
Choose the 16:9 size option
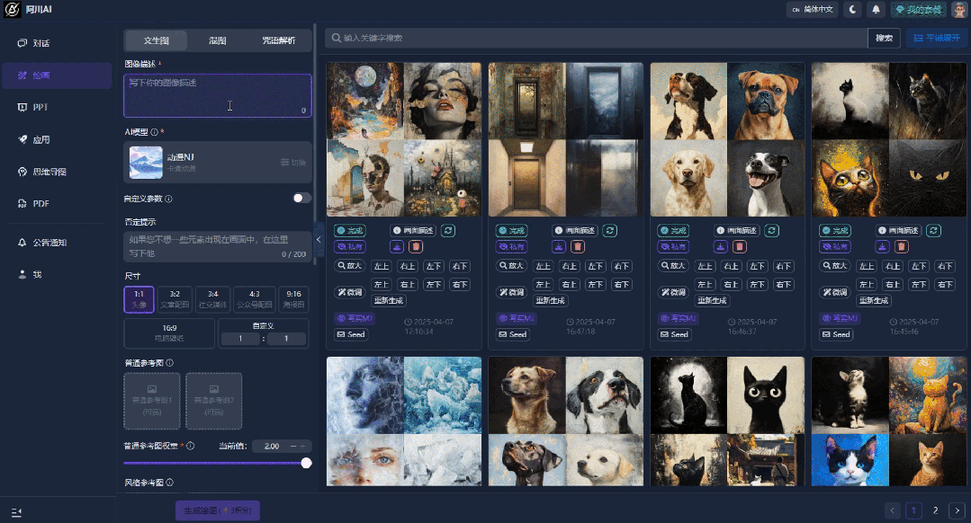coord(169,333)
